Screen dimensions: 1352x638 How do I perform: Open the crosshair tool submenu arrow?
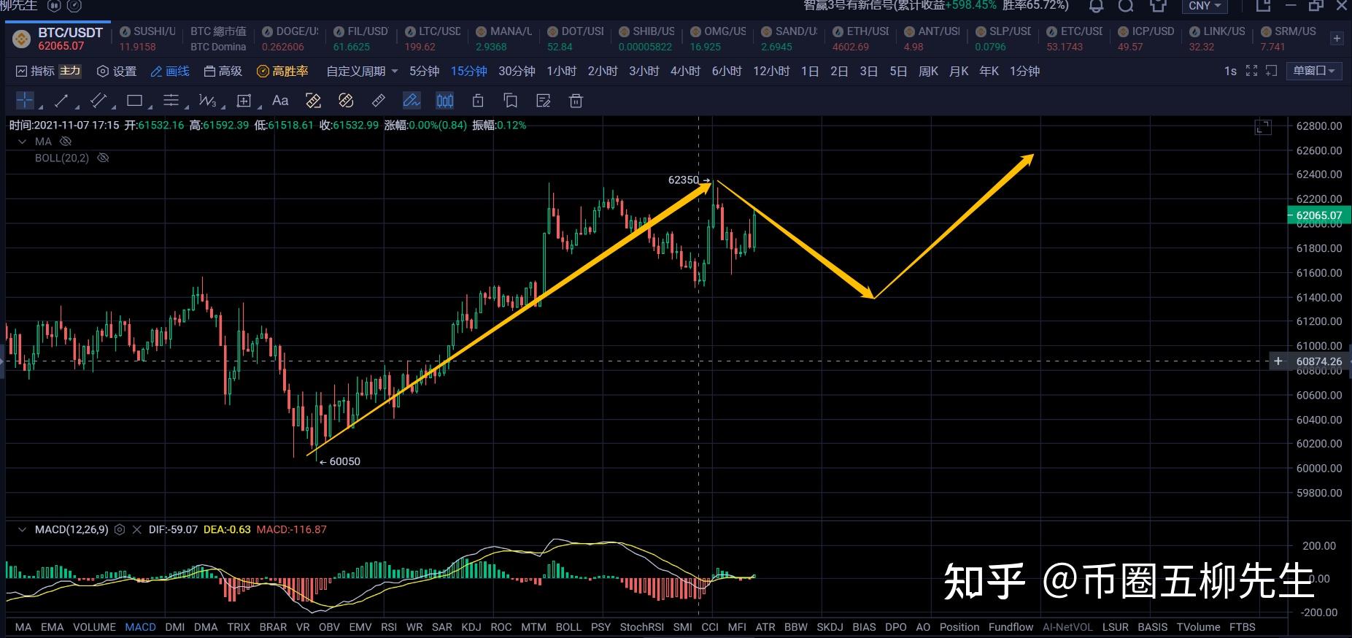coord(40,108)
